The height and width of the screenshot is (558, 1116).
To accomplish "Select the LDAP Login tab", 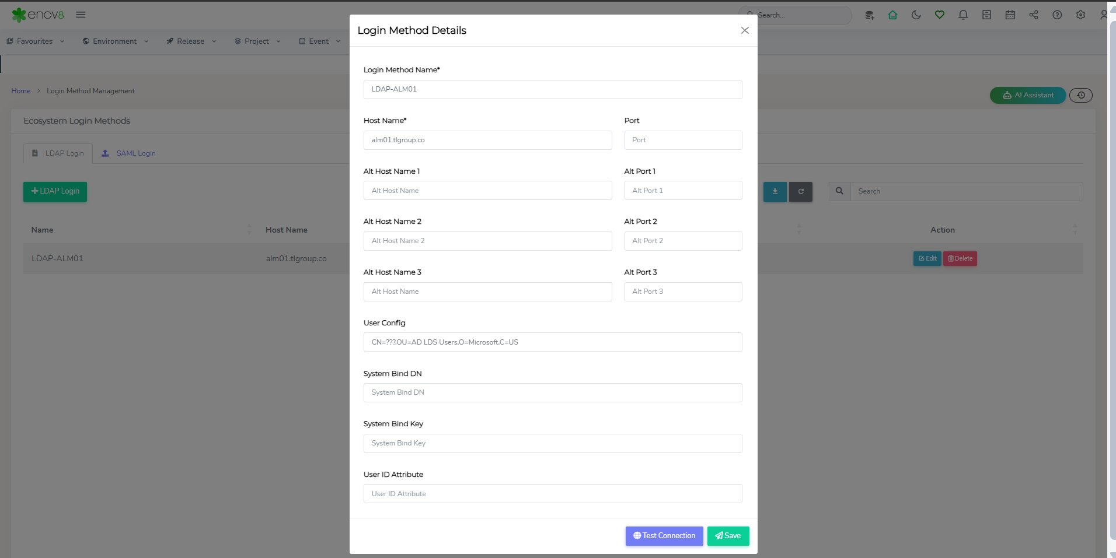I will point(58,153).
